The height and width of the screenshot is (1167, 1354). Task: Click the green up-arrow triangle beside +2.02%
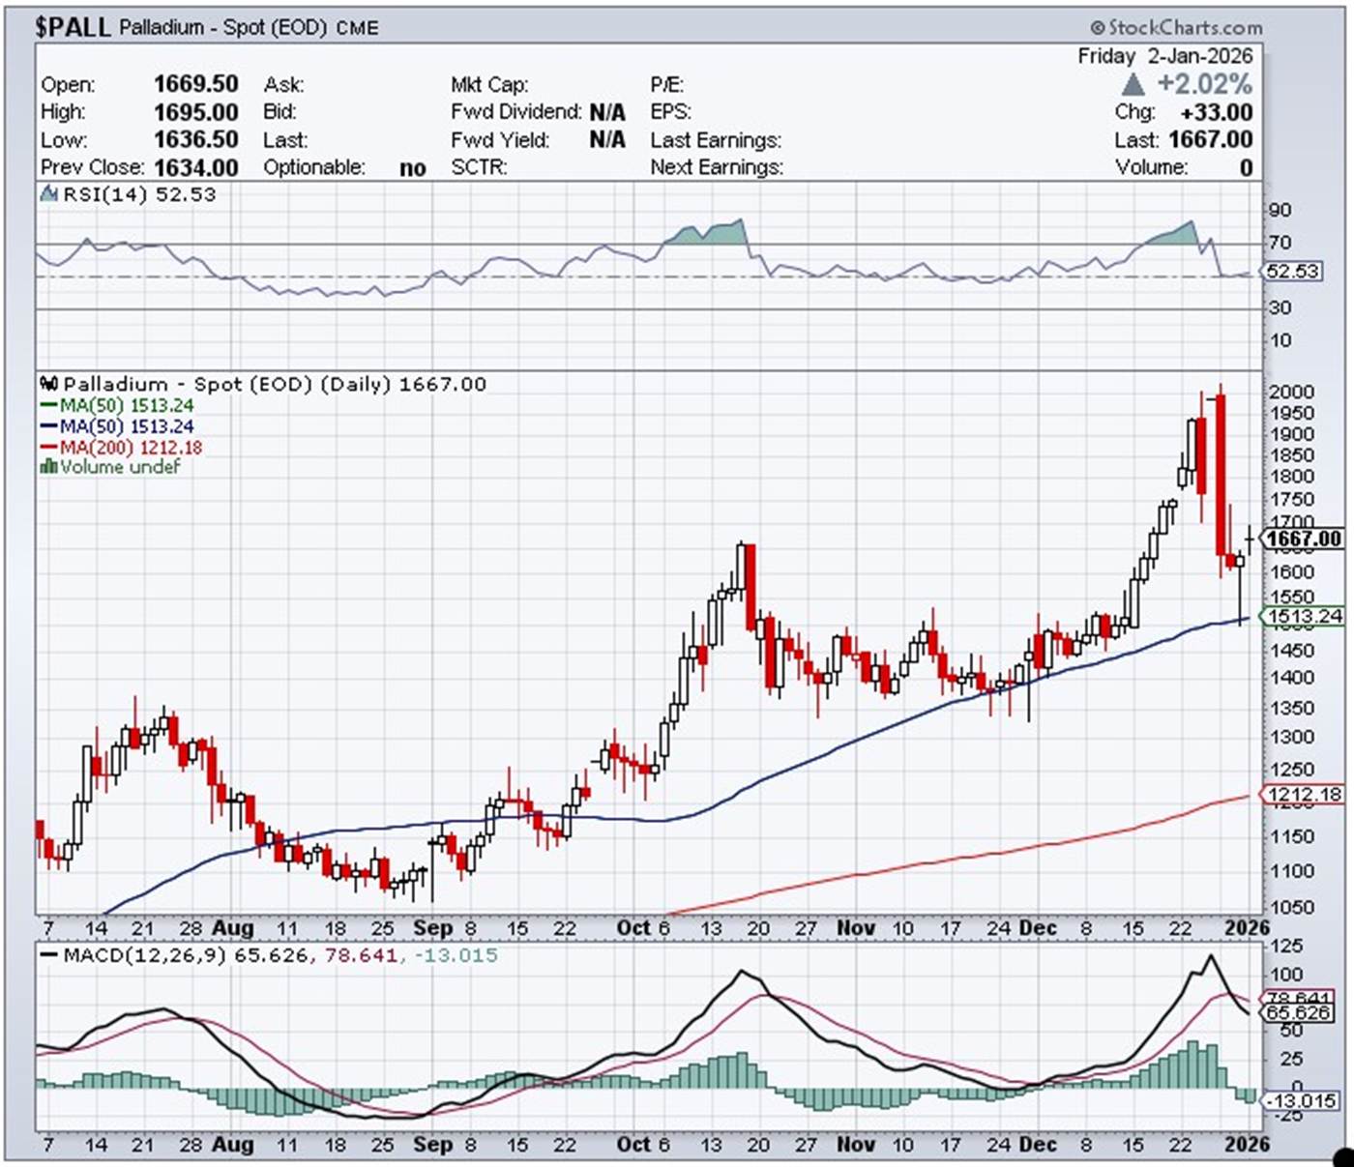[x=1133, y=85]
